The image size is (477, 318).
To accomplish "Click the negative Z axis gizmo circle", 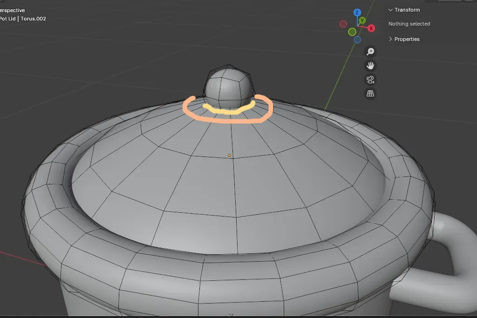I will coord(357,40).
